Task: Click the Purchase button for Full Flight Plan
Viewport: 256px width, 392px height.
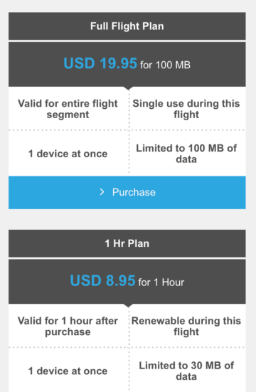Action: [127, 192]
